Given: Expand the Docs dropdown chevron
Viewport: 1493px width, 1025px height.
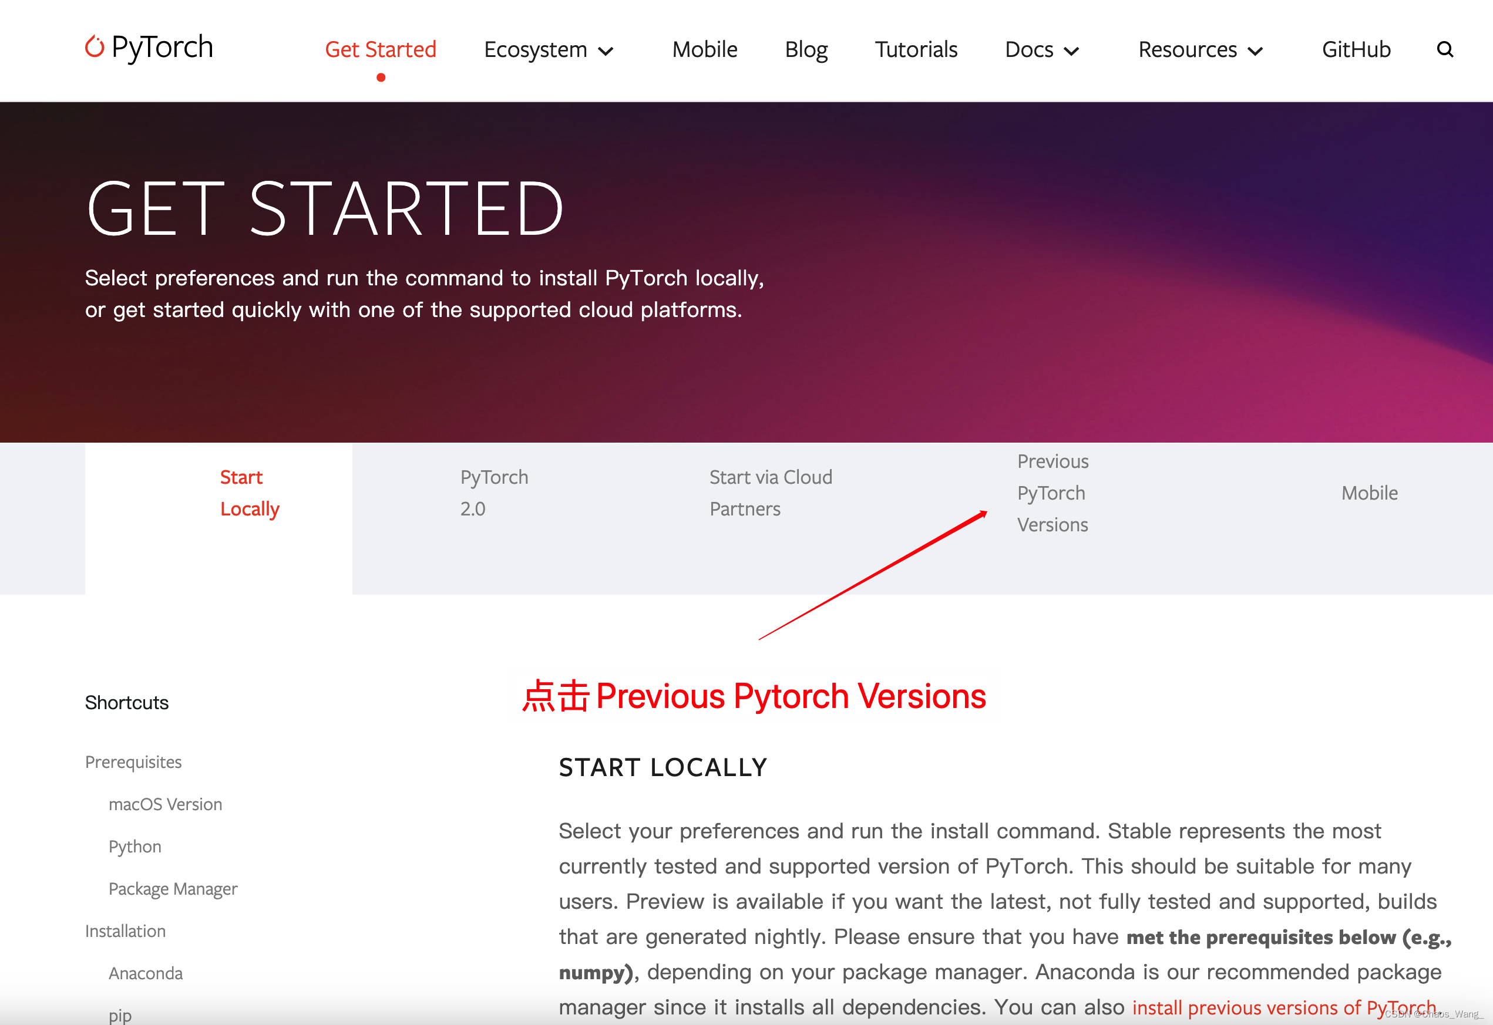Looking at the screenshot, I should click(x=1071, y=52).
